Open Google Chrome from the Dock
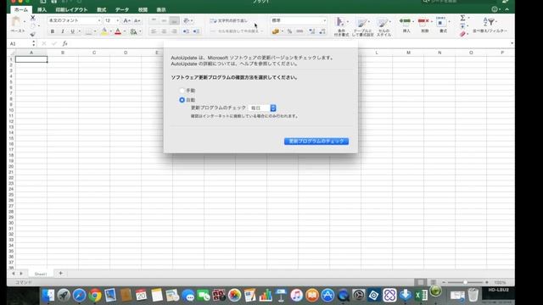 [94, 296]
